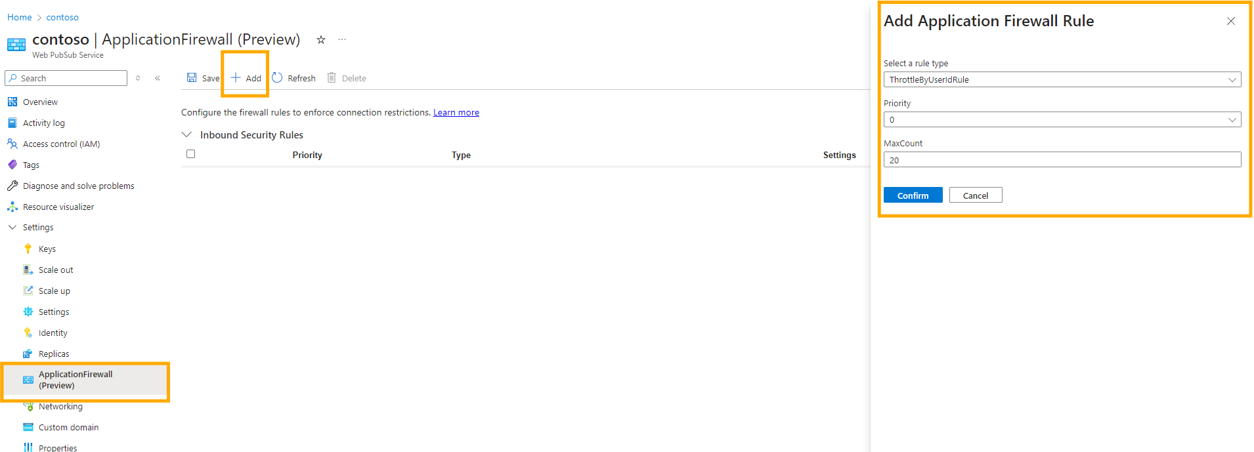The height and width of the screenshot is (452, 1254).
Task: Click the Custom domain icon
Action: pos(28,427)
